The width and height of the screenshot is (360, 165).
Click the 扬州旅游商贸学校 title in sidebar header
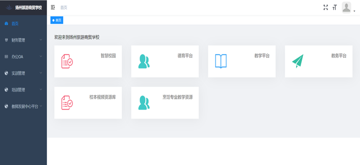29,7
